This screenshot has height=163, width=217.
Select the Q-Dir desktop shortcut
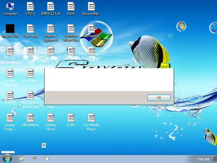71,120
